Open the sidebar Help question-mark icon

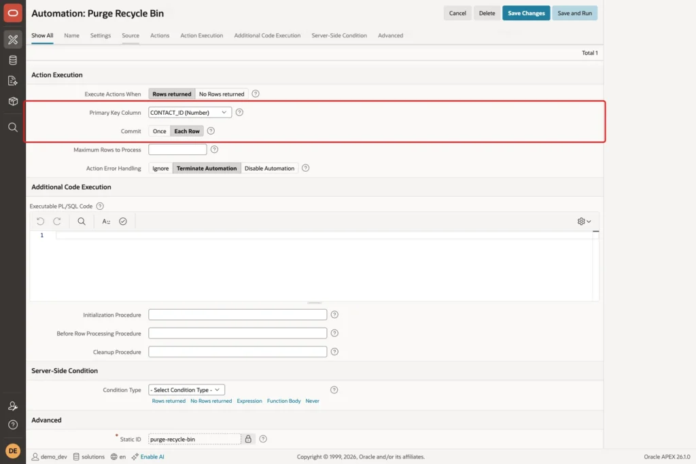click(x=13, y=425)
